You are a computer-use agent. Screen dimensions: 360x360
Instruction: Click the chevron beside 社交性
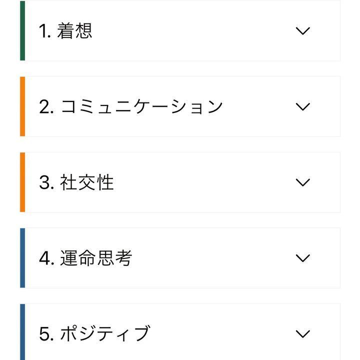pyautogui.click(x=303, y=182)
